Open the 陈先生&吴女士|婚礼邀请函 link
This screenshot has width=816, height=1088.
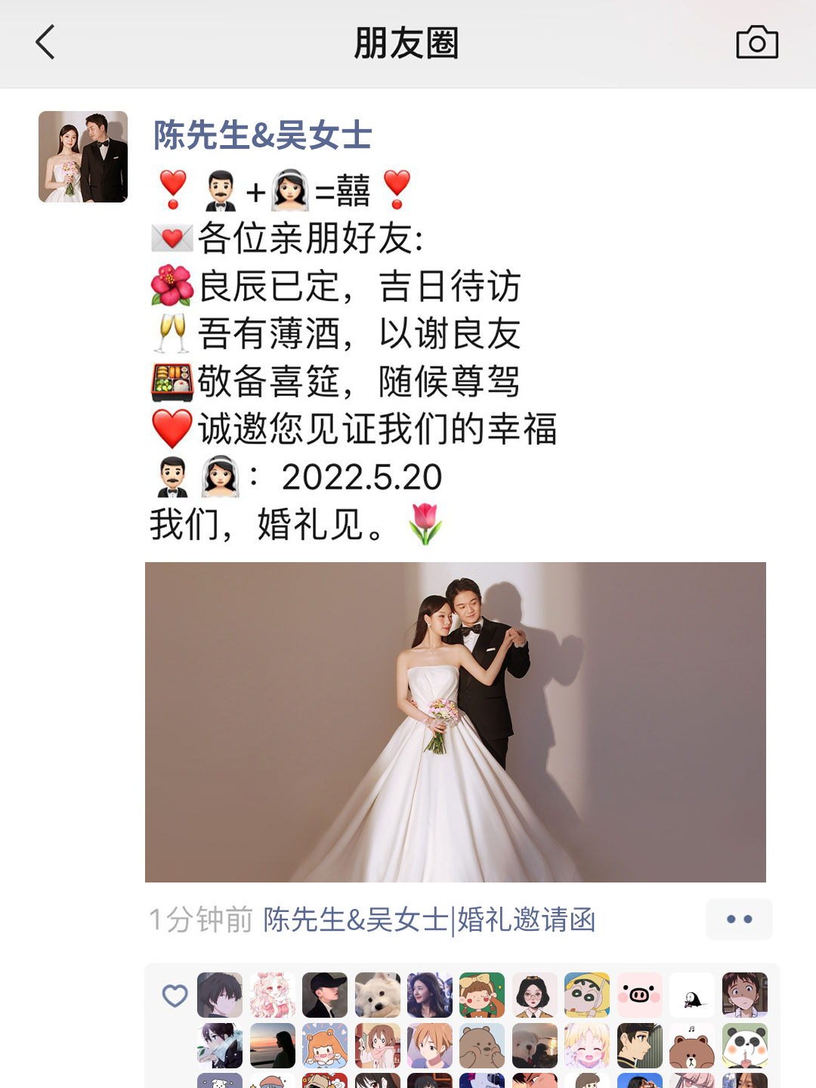point(429,920)
